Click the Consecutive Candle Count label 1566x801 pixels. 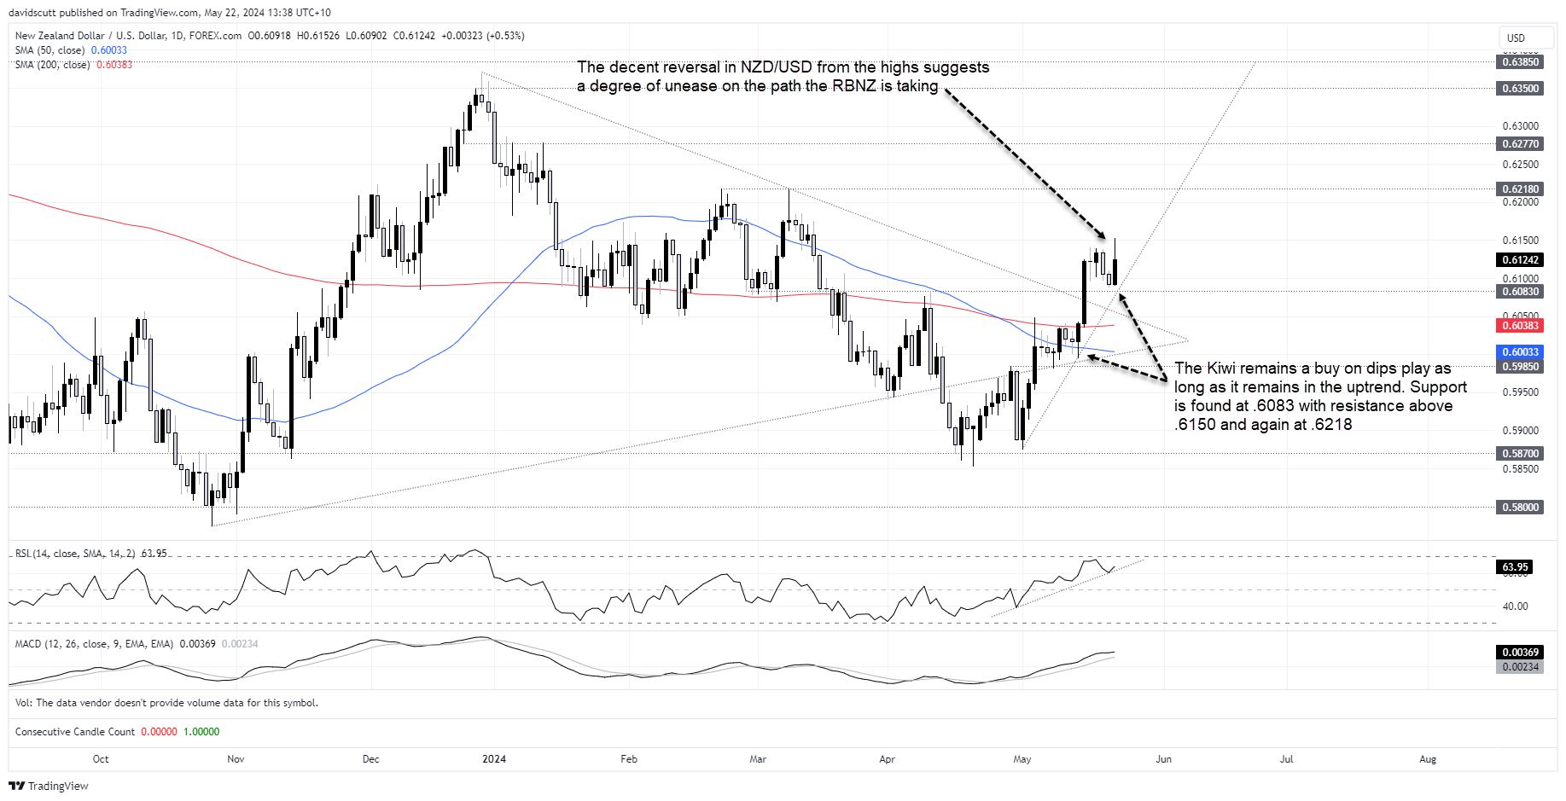click(75, 732)
